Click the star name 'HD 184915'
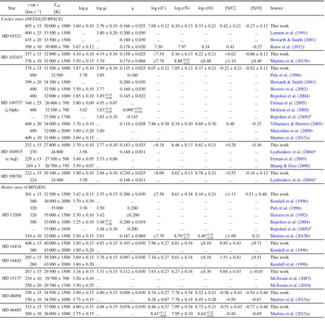Screen dimensions: 325x321 (x=11, y=152)
